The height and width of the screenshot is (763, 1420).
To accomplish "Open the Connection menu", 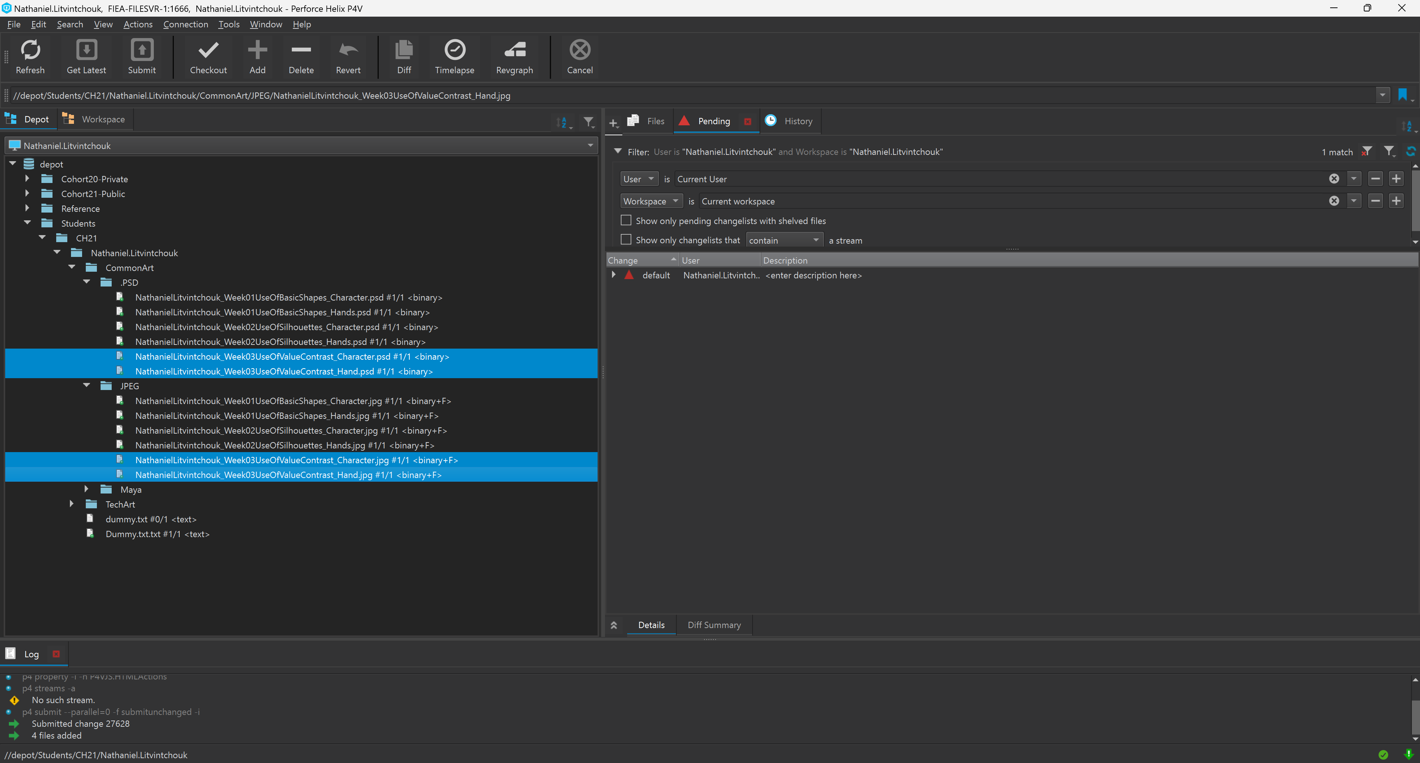I will [185, 24].
